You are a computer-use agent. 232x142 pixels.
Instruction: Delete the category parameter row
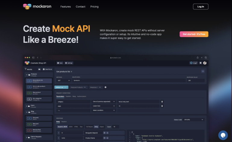pyautogui.click(x=162, y=102)
